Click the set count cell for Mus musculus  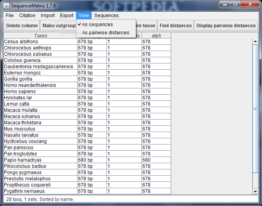pos(124,129)
